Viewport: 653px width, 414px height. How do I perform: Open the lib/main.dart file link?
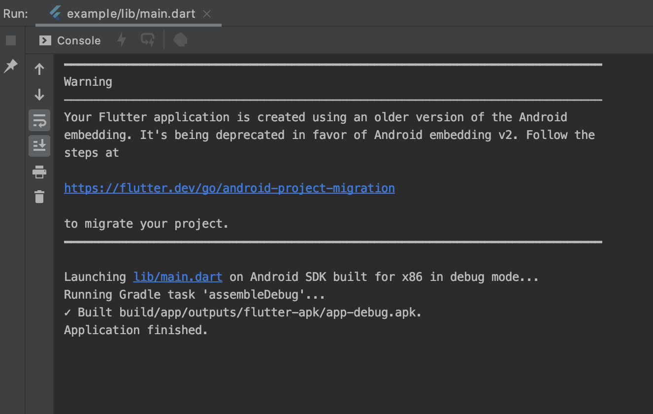pyautogui.click(x=177, y=276)
